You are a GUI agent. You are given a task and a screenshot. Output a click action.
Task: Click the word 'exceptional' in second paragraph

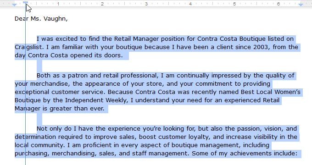tap(32, 92)
